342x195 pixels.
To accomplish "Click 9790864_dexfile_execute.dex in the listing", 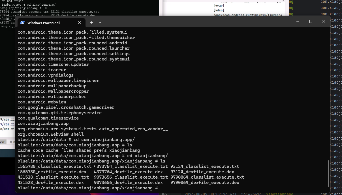I will tap(205, 183).
